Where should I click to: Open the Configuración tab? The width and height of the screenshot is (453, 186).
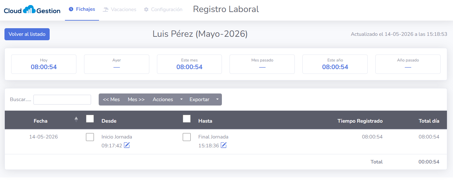coord(163,10)
